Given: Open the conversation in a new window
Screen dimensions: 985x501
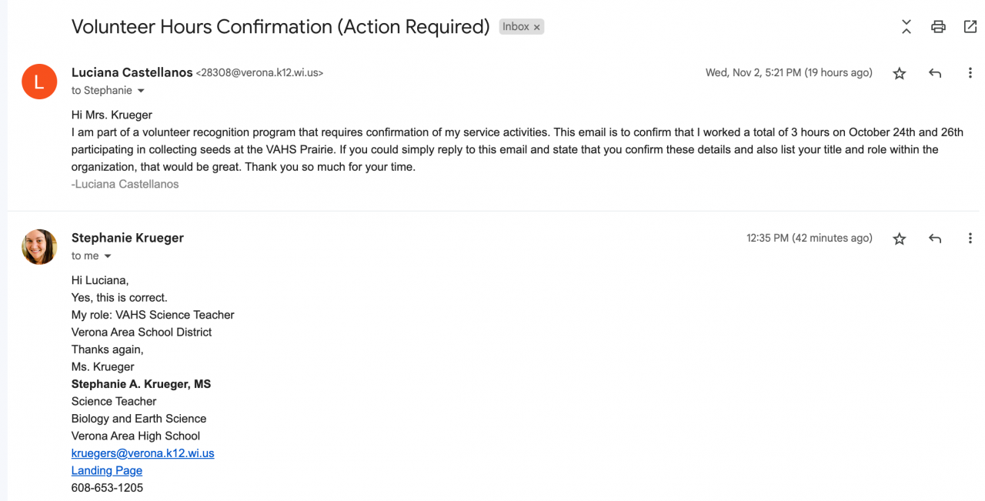Looking at the screenshot, I should pos(970,27).
